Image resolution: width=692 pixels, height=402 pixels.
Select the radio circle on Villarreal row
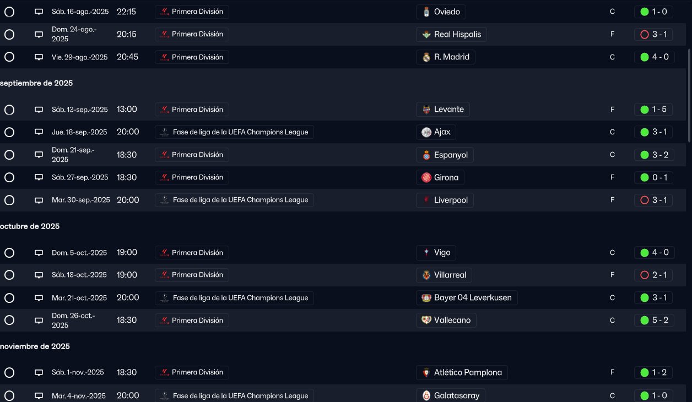click(9, 275)
